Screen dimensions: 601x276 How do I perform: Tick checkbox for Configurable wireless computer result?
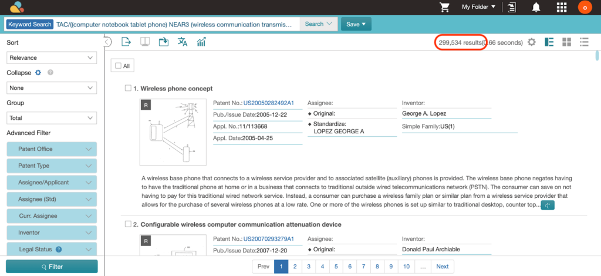128,224
